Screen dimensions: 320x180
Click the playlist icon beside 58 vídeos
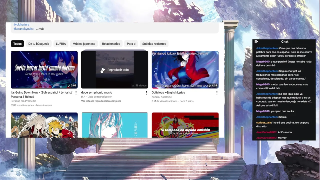point(133,85)
